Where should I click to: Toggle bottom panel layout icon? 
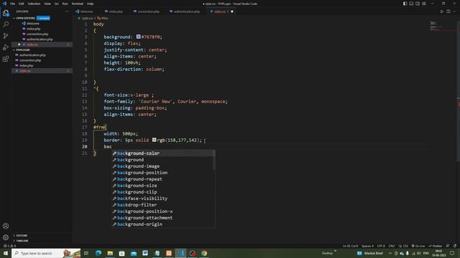[411, 4]
